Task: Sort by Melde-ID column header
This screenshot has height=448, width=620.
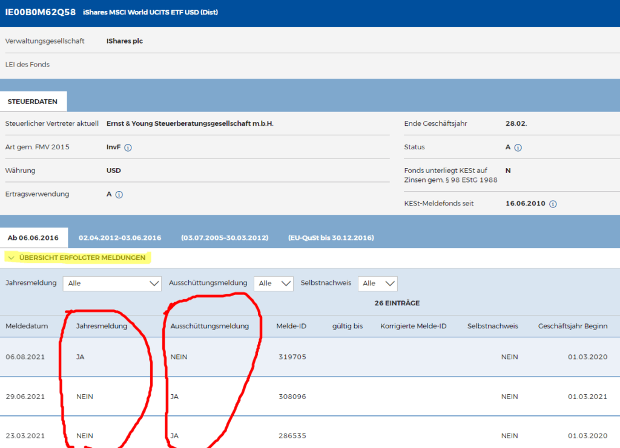Action: pyautogui.click(x=291, y=326)
